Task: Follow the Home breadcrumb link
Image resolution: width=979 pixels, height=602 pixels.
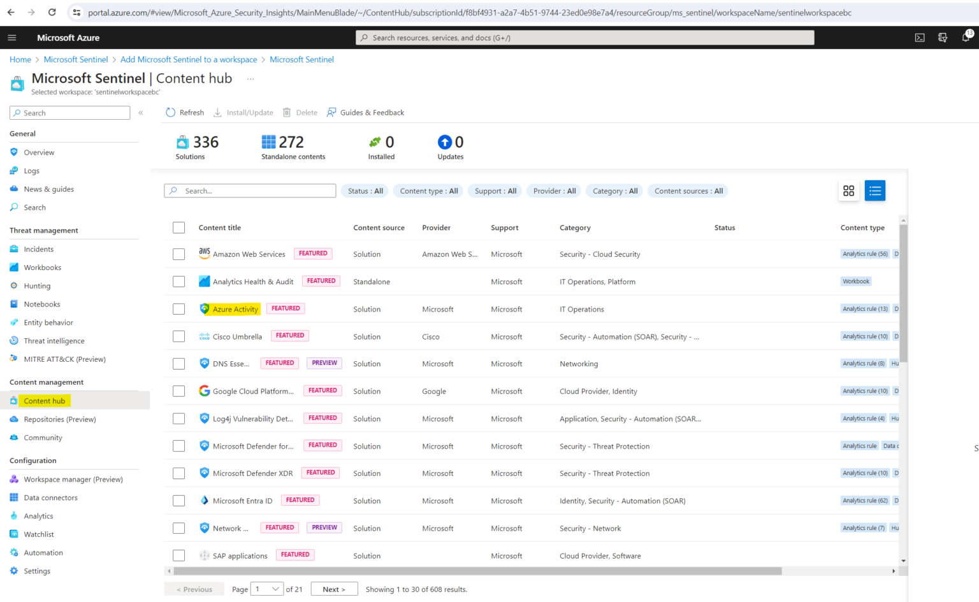Action: click(20, 59)
